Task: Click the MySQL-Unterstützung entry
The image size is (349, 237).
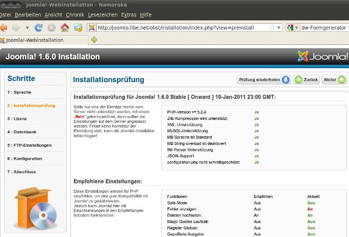Action: (x=187, y=131)
